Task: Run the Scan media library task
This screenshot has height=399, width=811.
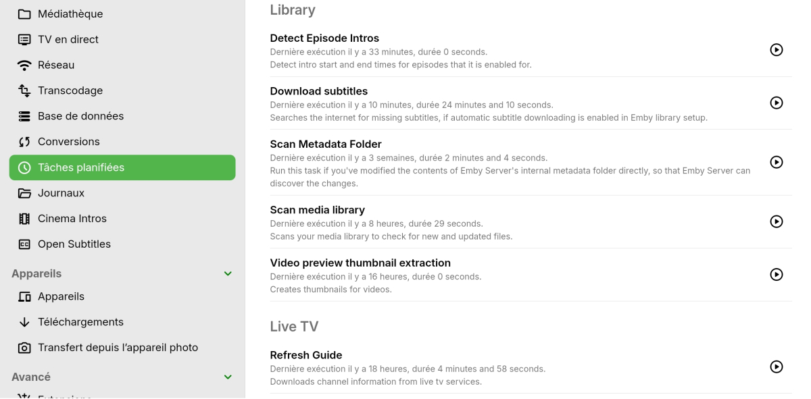Action: pyautogui.click(x=776, y=221)
